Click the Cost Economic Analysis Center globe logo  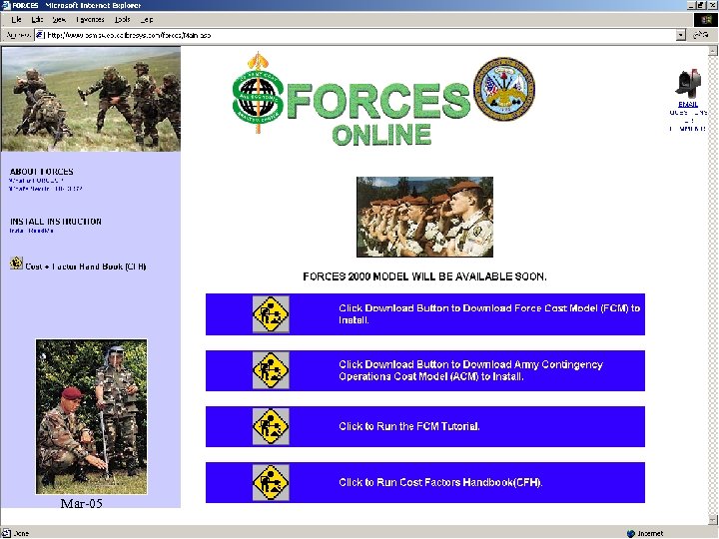click(258, 94)
